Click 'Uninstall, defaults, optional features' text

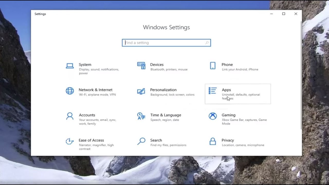point(241,96)
